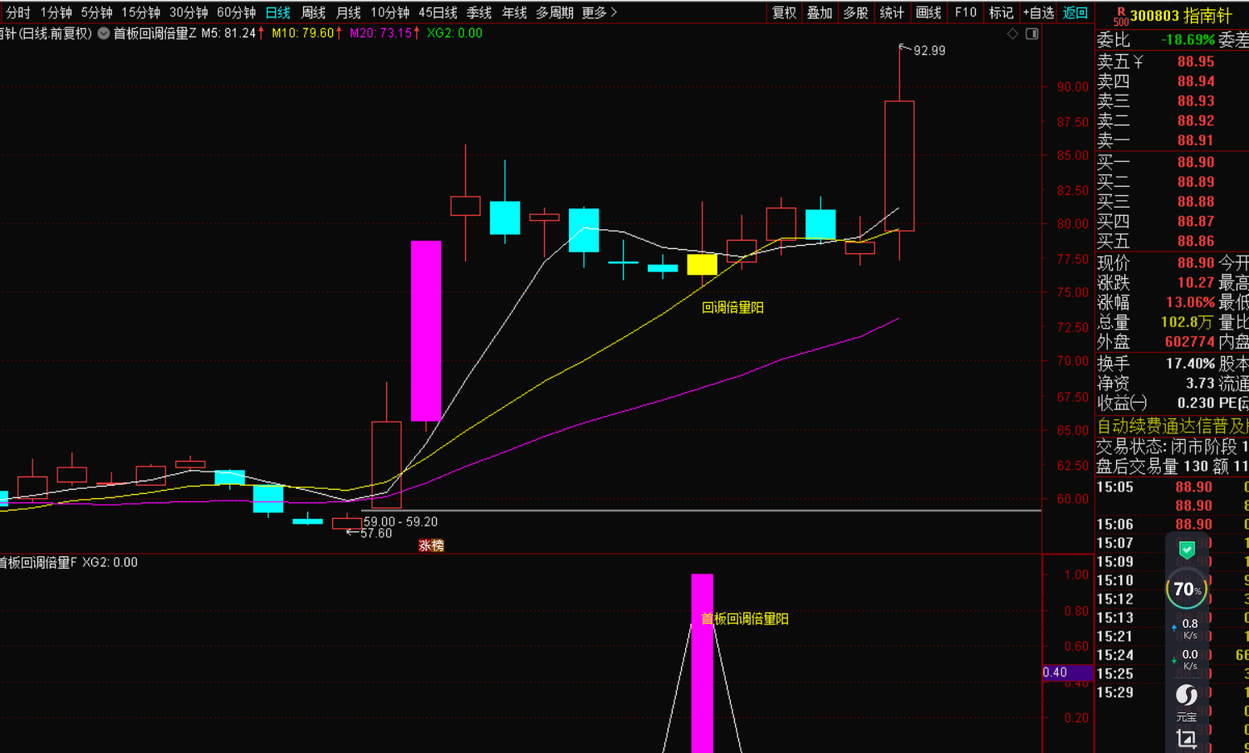Image resolution: width=1249 pixels, height=753 pixels.
Task: Click the 涨榜 marker below the candlestick
Action: (x=431, y=545)
